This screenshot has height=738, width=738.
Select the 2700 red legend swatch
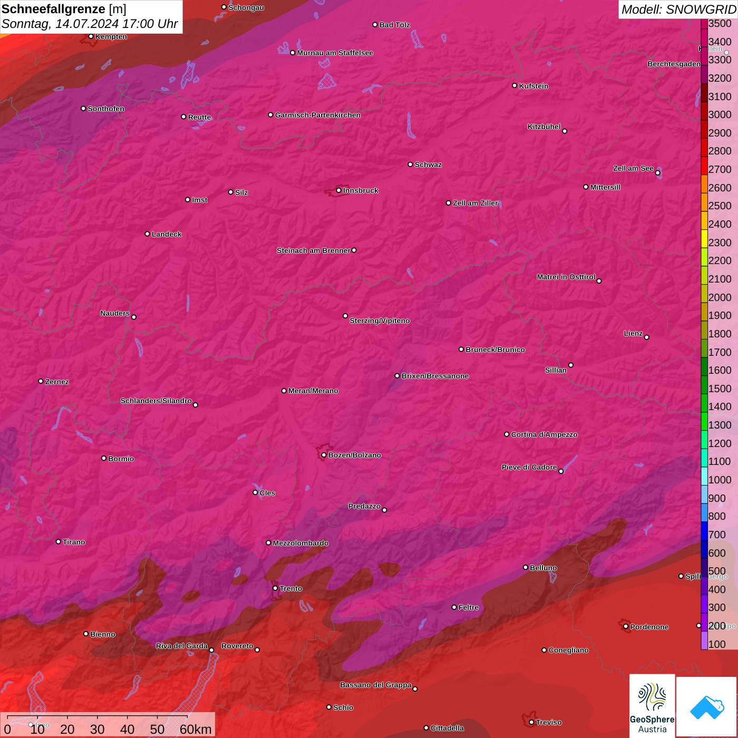coord(704,166)
